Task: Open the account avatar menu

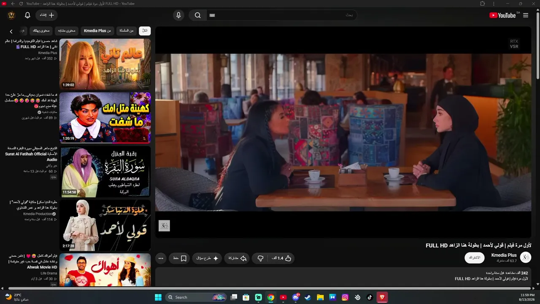Action: tap(11, 15)
